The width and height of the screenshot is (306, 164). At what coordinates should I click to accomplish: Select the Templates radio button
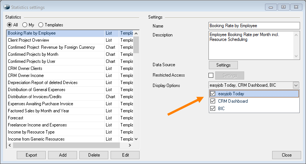click(x=41, y=25)
